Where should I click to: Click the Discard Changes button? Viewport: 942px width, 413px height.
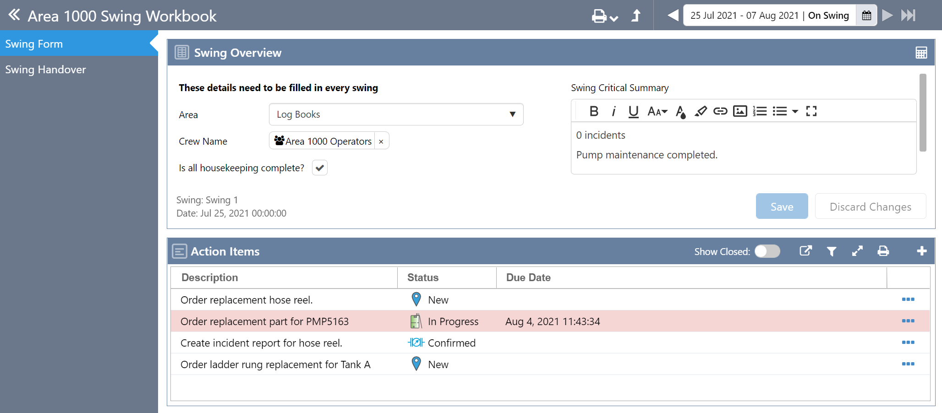(x=870, y=206)
